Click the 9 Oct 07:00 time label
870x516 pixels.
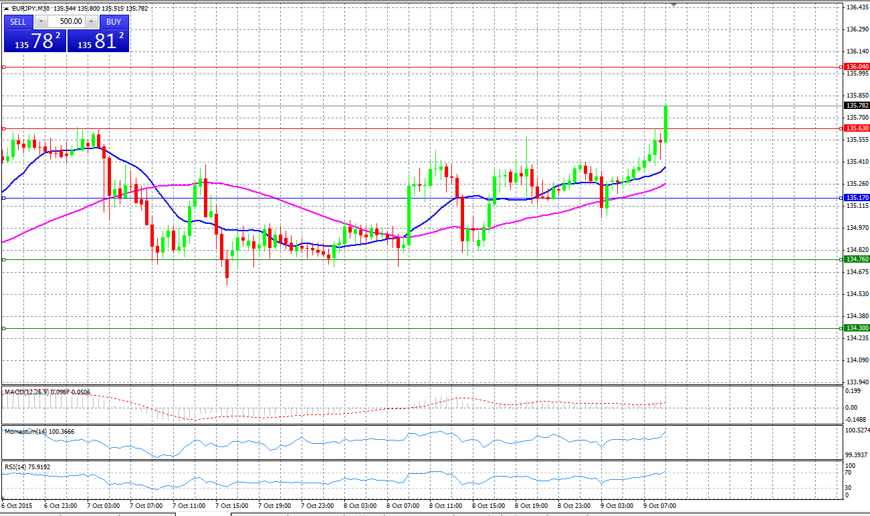point(659,506)
